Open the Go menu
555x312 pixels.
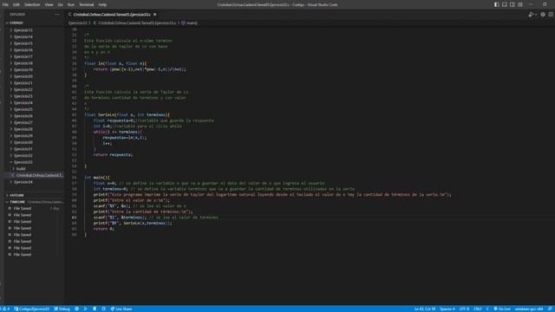[x=60, y=4]
